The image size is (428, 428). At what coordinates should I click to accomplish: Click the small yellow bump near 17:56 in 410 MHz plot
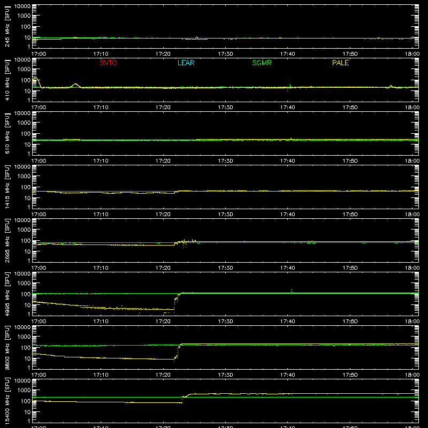click(391, 86)
